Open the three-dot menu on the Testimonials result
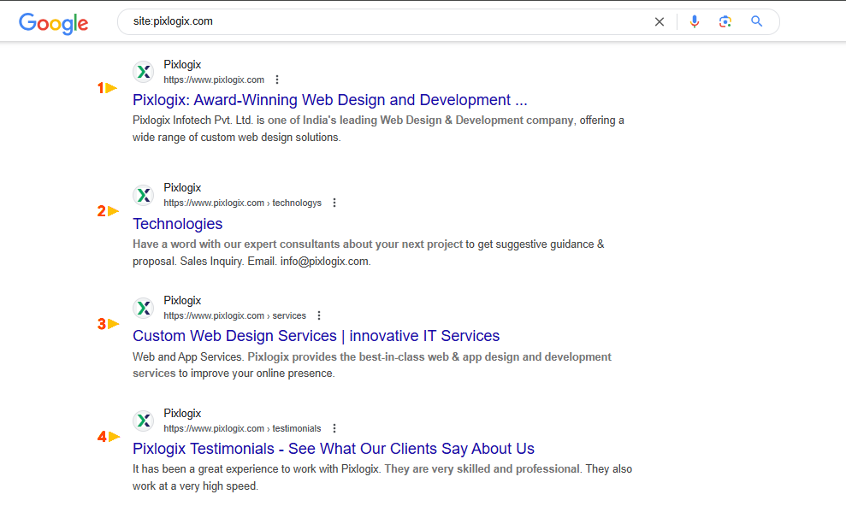Viewport: 846px width, 518px height. [x=334, y=427]
